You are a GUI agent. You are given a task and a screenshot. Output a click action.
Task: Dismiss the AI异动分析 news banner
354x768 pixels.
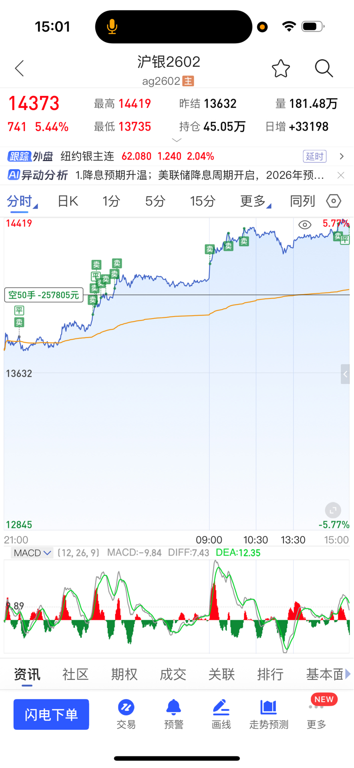coord(341,175)
